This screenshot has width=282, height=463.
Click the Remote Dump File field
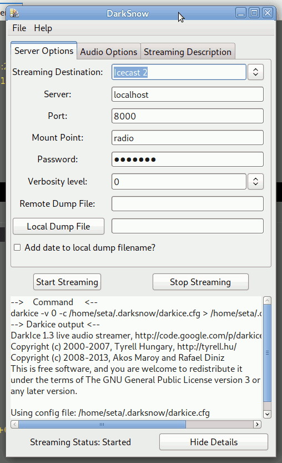187,204
